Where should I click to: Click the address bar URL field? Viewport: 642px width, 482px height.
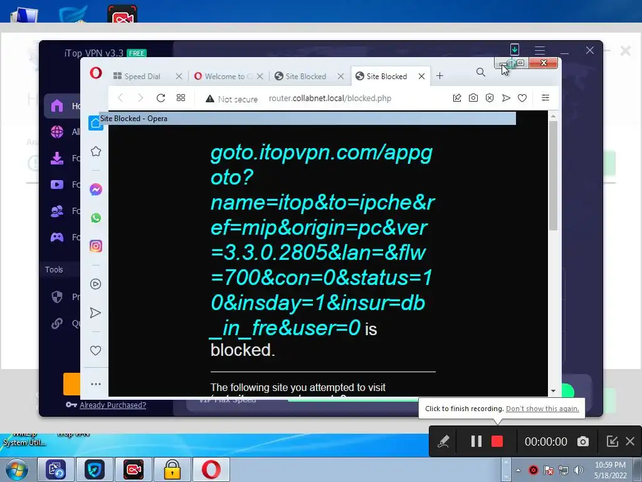(330, 99)
